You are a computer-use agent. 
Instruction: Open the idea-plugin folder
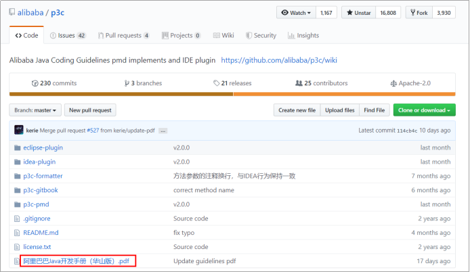tap(39, 162)
